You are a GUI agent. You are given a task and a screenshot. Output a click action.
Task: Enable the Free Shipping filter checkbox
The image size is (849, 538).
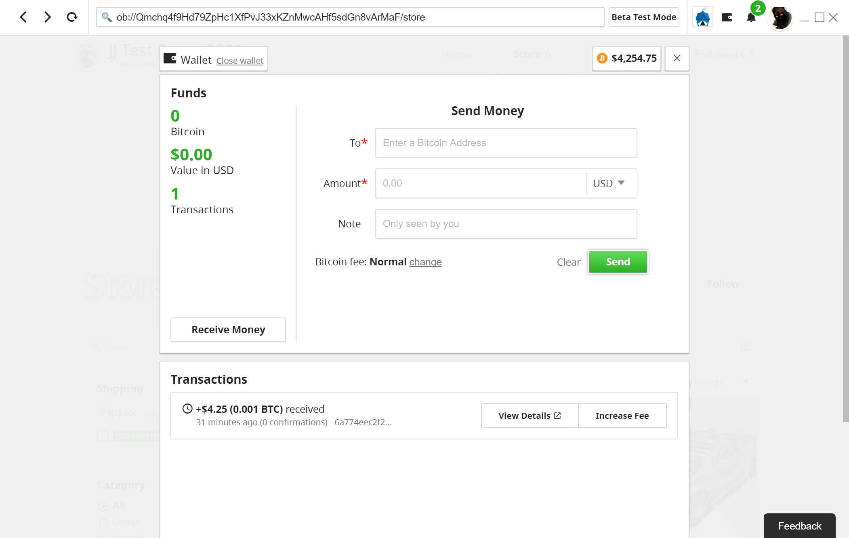(103, 436)
